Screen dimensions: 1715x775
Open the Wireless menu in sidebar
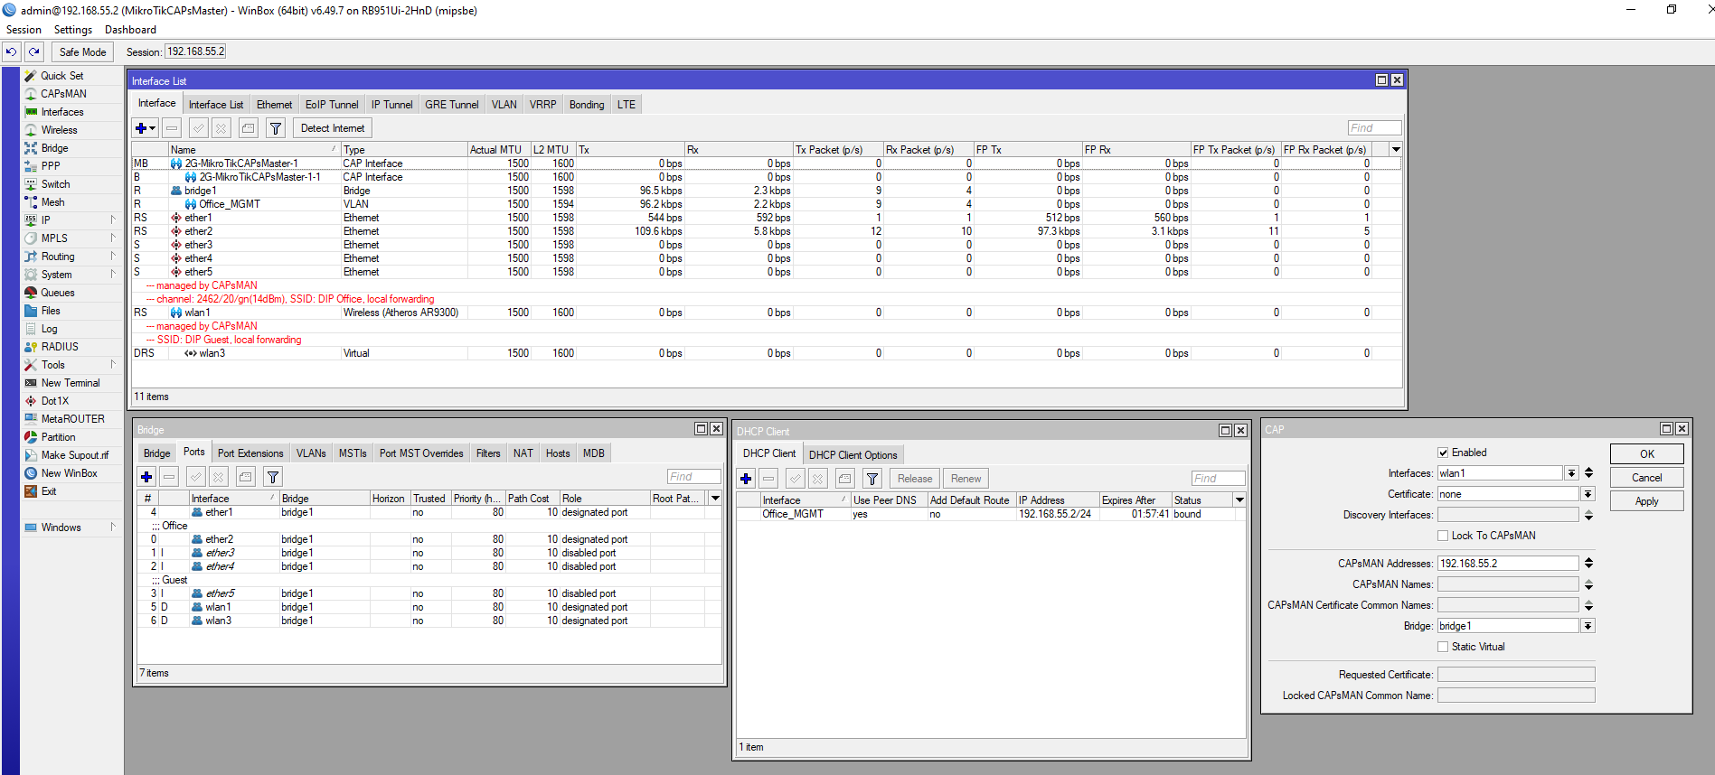coord(60,130)
